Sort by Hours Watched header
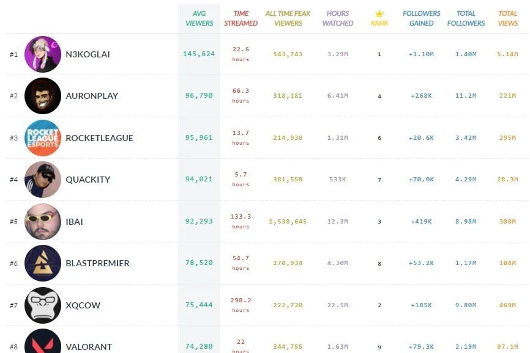The width and height of the screenshot is (530, 353). pos(338,18)
